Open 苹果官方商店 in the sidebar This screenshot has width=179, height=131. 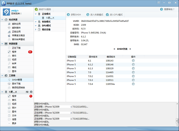18,35
